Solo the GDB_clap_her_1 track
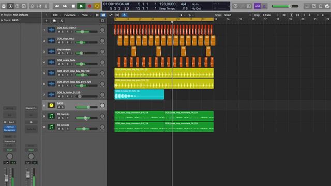The image size is (331, 186). 63,42
